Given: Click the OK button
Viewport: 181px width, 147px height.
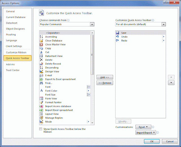Looking at the screenshot, I should [x=152, y=141].
